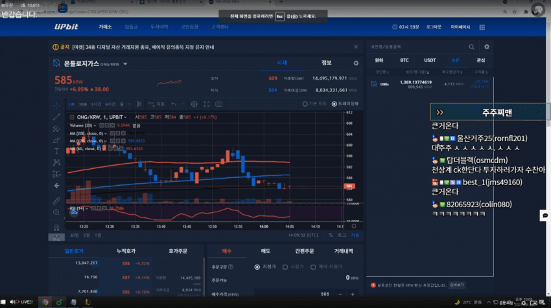Image resolution: width=551 pixels, height=308 pixels.
Task: Open the indicators (지표) menu
Action: point(156,104)
